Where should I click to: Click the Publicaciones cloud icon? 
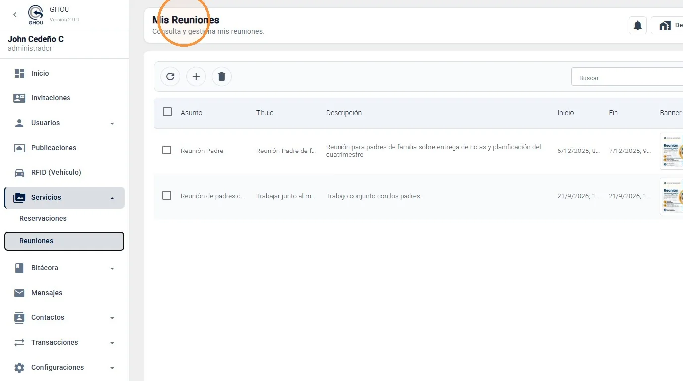(x=19, y=148)
